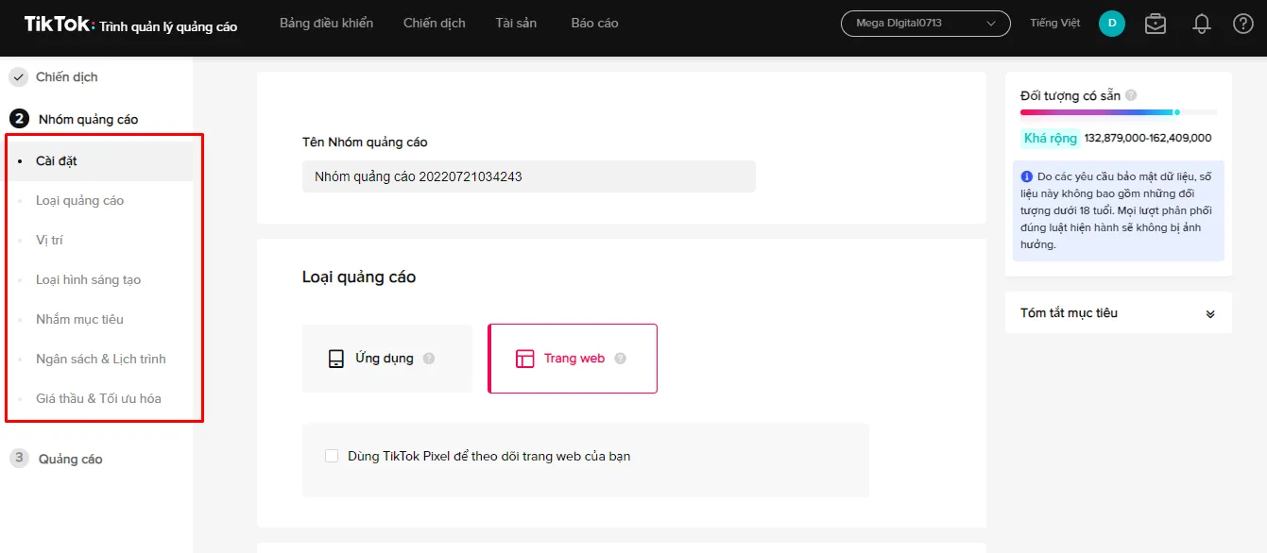
Task: Select Trang web ad type
Action: pyautogui.click(x=573, y=359)
